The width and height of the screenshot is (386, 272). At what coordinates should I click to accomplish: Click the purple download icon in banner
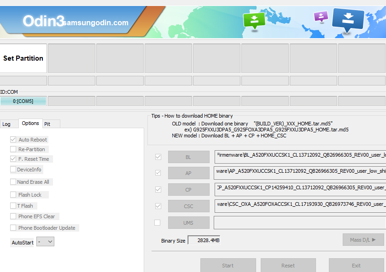[x=321, y=17]
